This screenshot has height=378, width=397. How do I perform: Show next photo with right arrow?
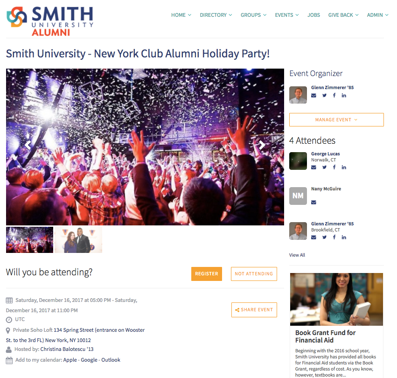click(x=262, y=145)
